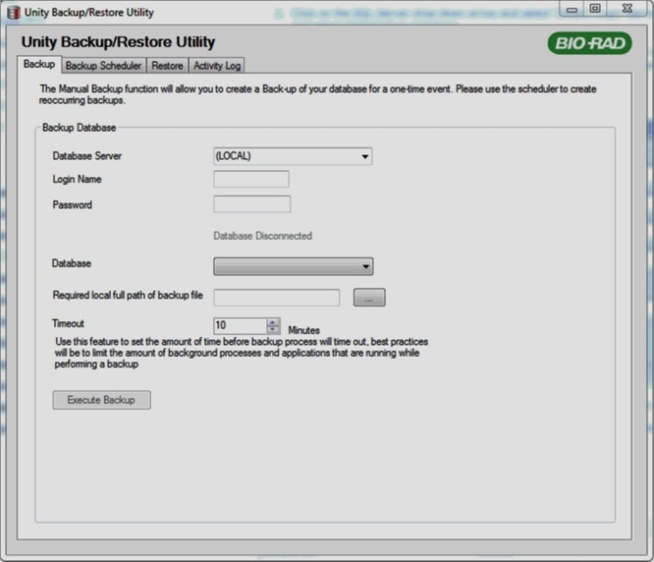Select the Backup tab
The width and height of the screenshot is (654, 562).
pyautogui.click(x=39, y=65)
